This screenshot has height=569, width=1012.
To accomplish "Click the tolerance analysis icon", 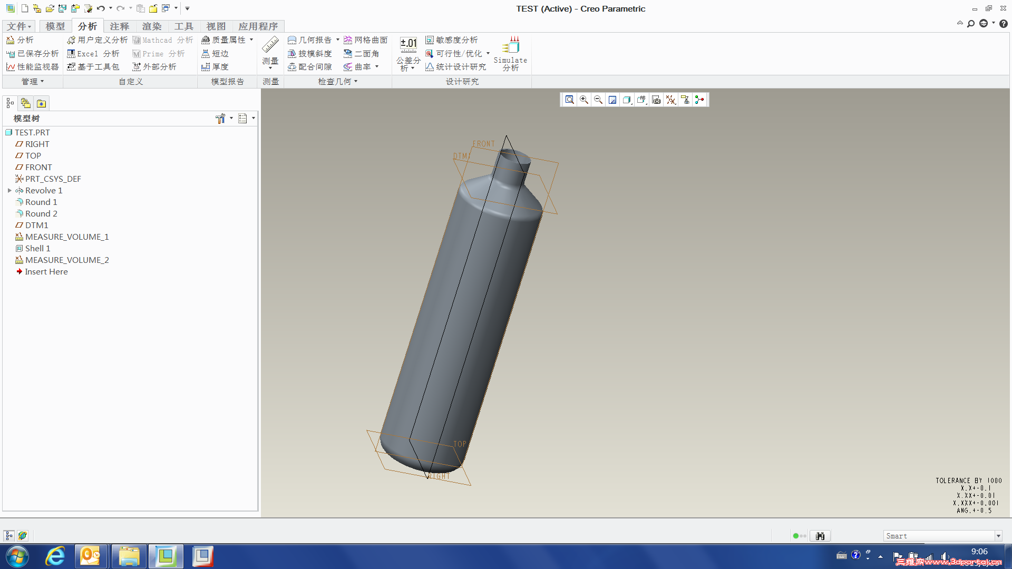I will [x=408, y=53].
